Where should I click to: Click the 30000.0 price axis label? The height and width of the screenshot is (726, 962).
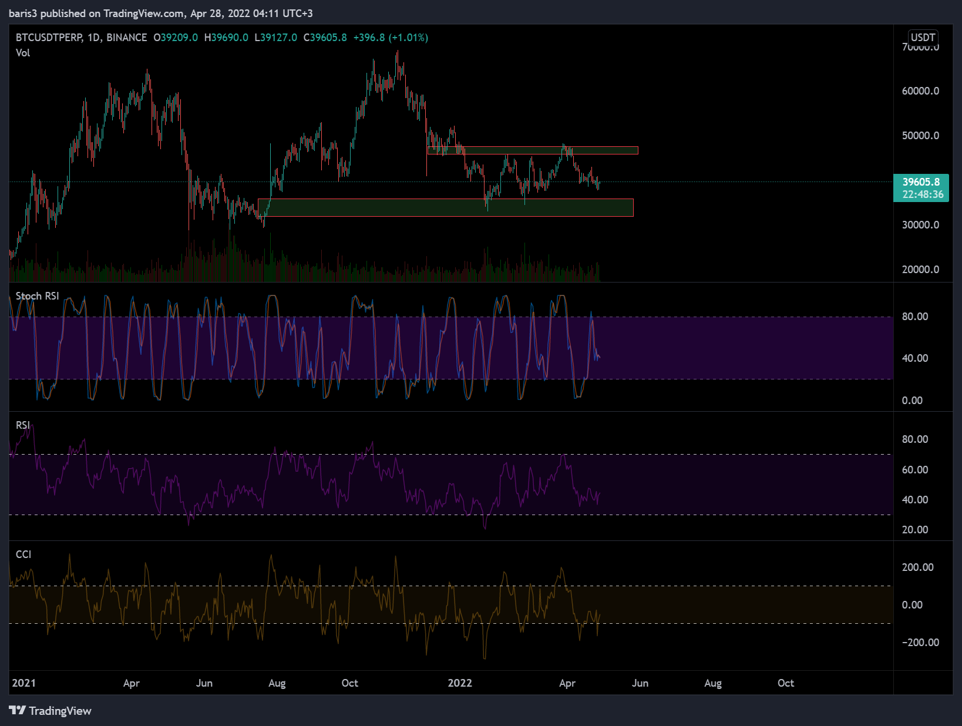click(920, 225)
